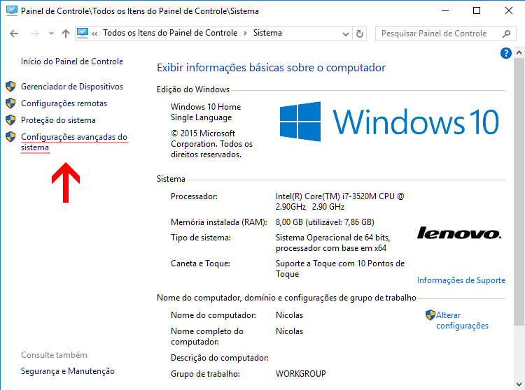Click the window title bar system icon
This screenshot has height=390, width=525.
(x=12, y=10)
